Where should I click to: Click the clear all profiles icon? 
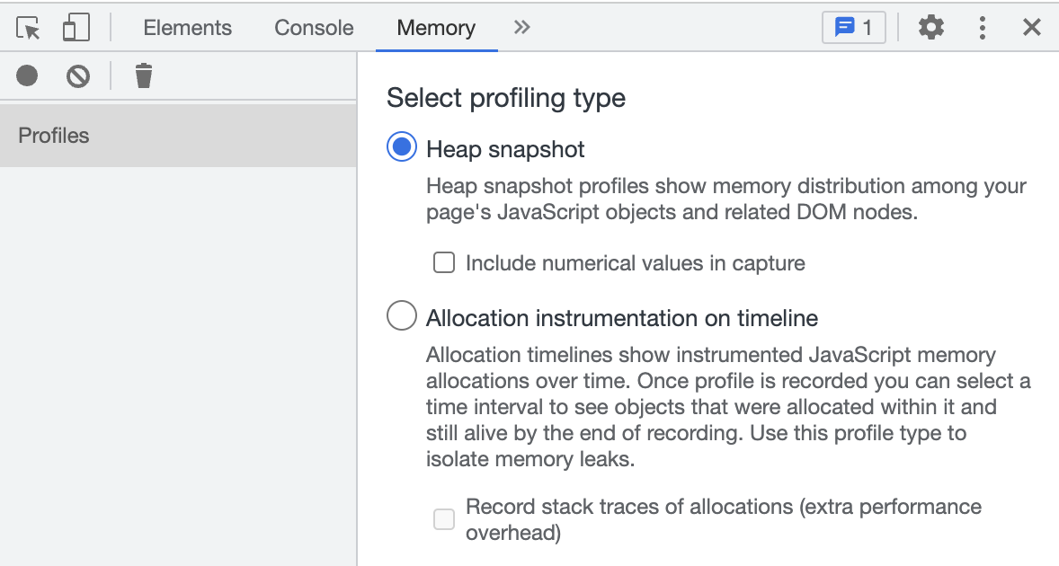pyautogui.click(x=78, y=76)
